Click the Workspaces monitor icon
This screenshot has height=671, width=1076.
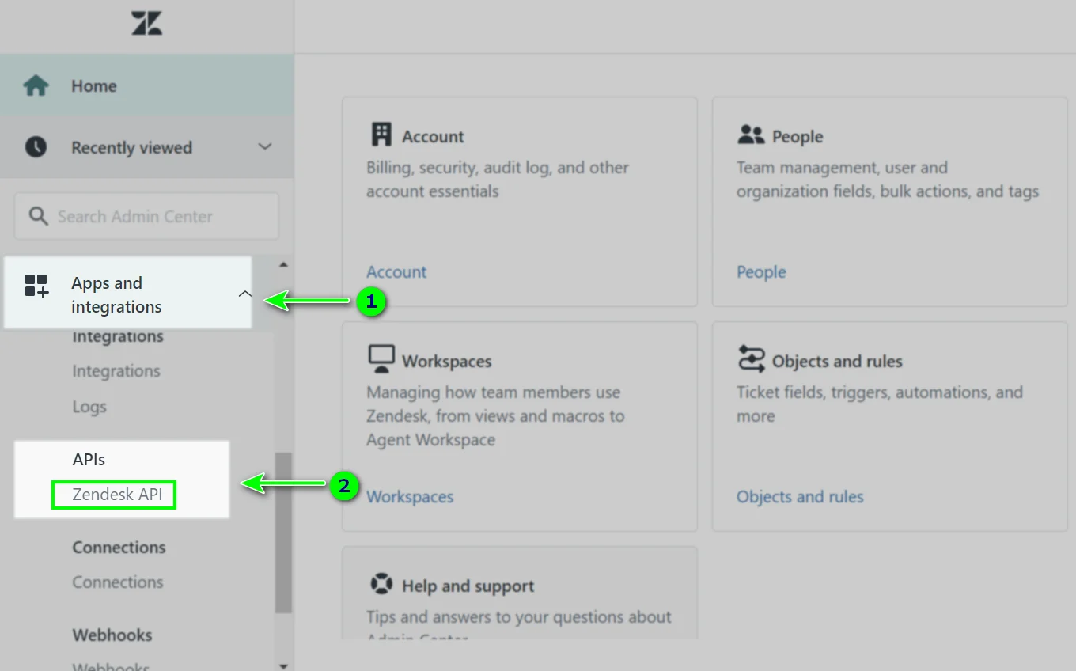[x=381, y=358]
